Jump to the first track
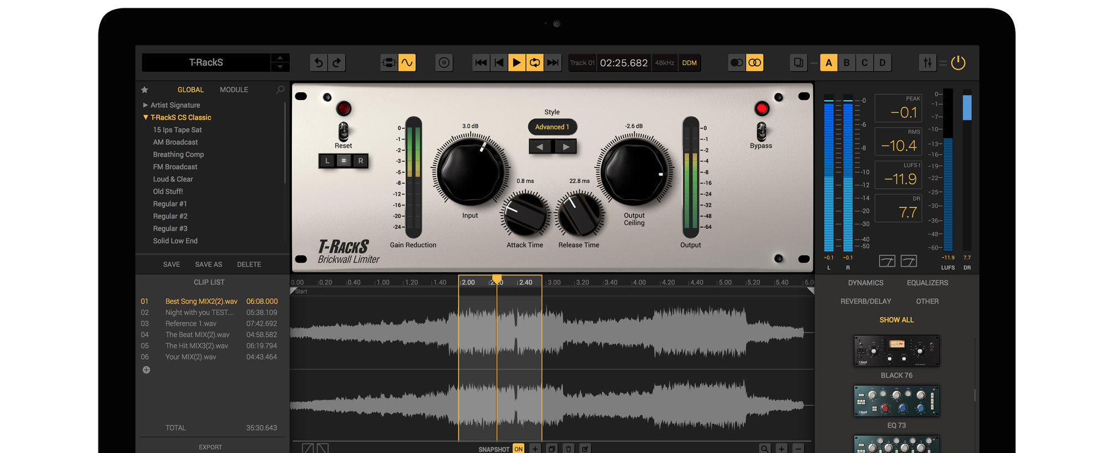Screen dimensions: 1106x453 (481, 63)
